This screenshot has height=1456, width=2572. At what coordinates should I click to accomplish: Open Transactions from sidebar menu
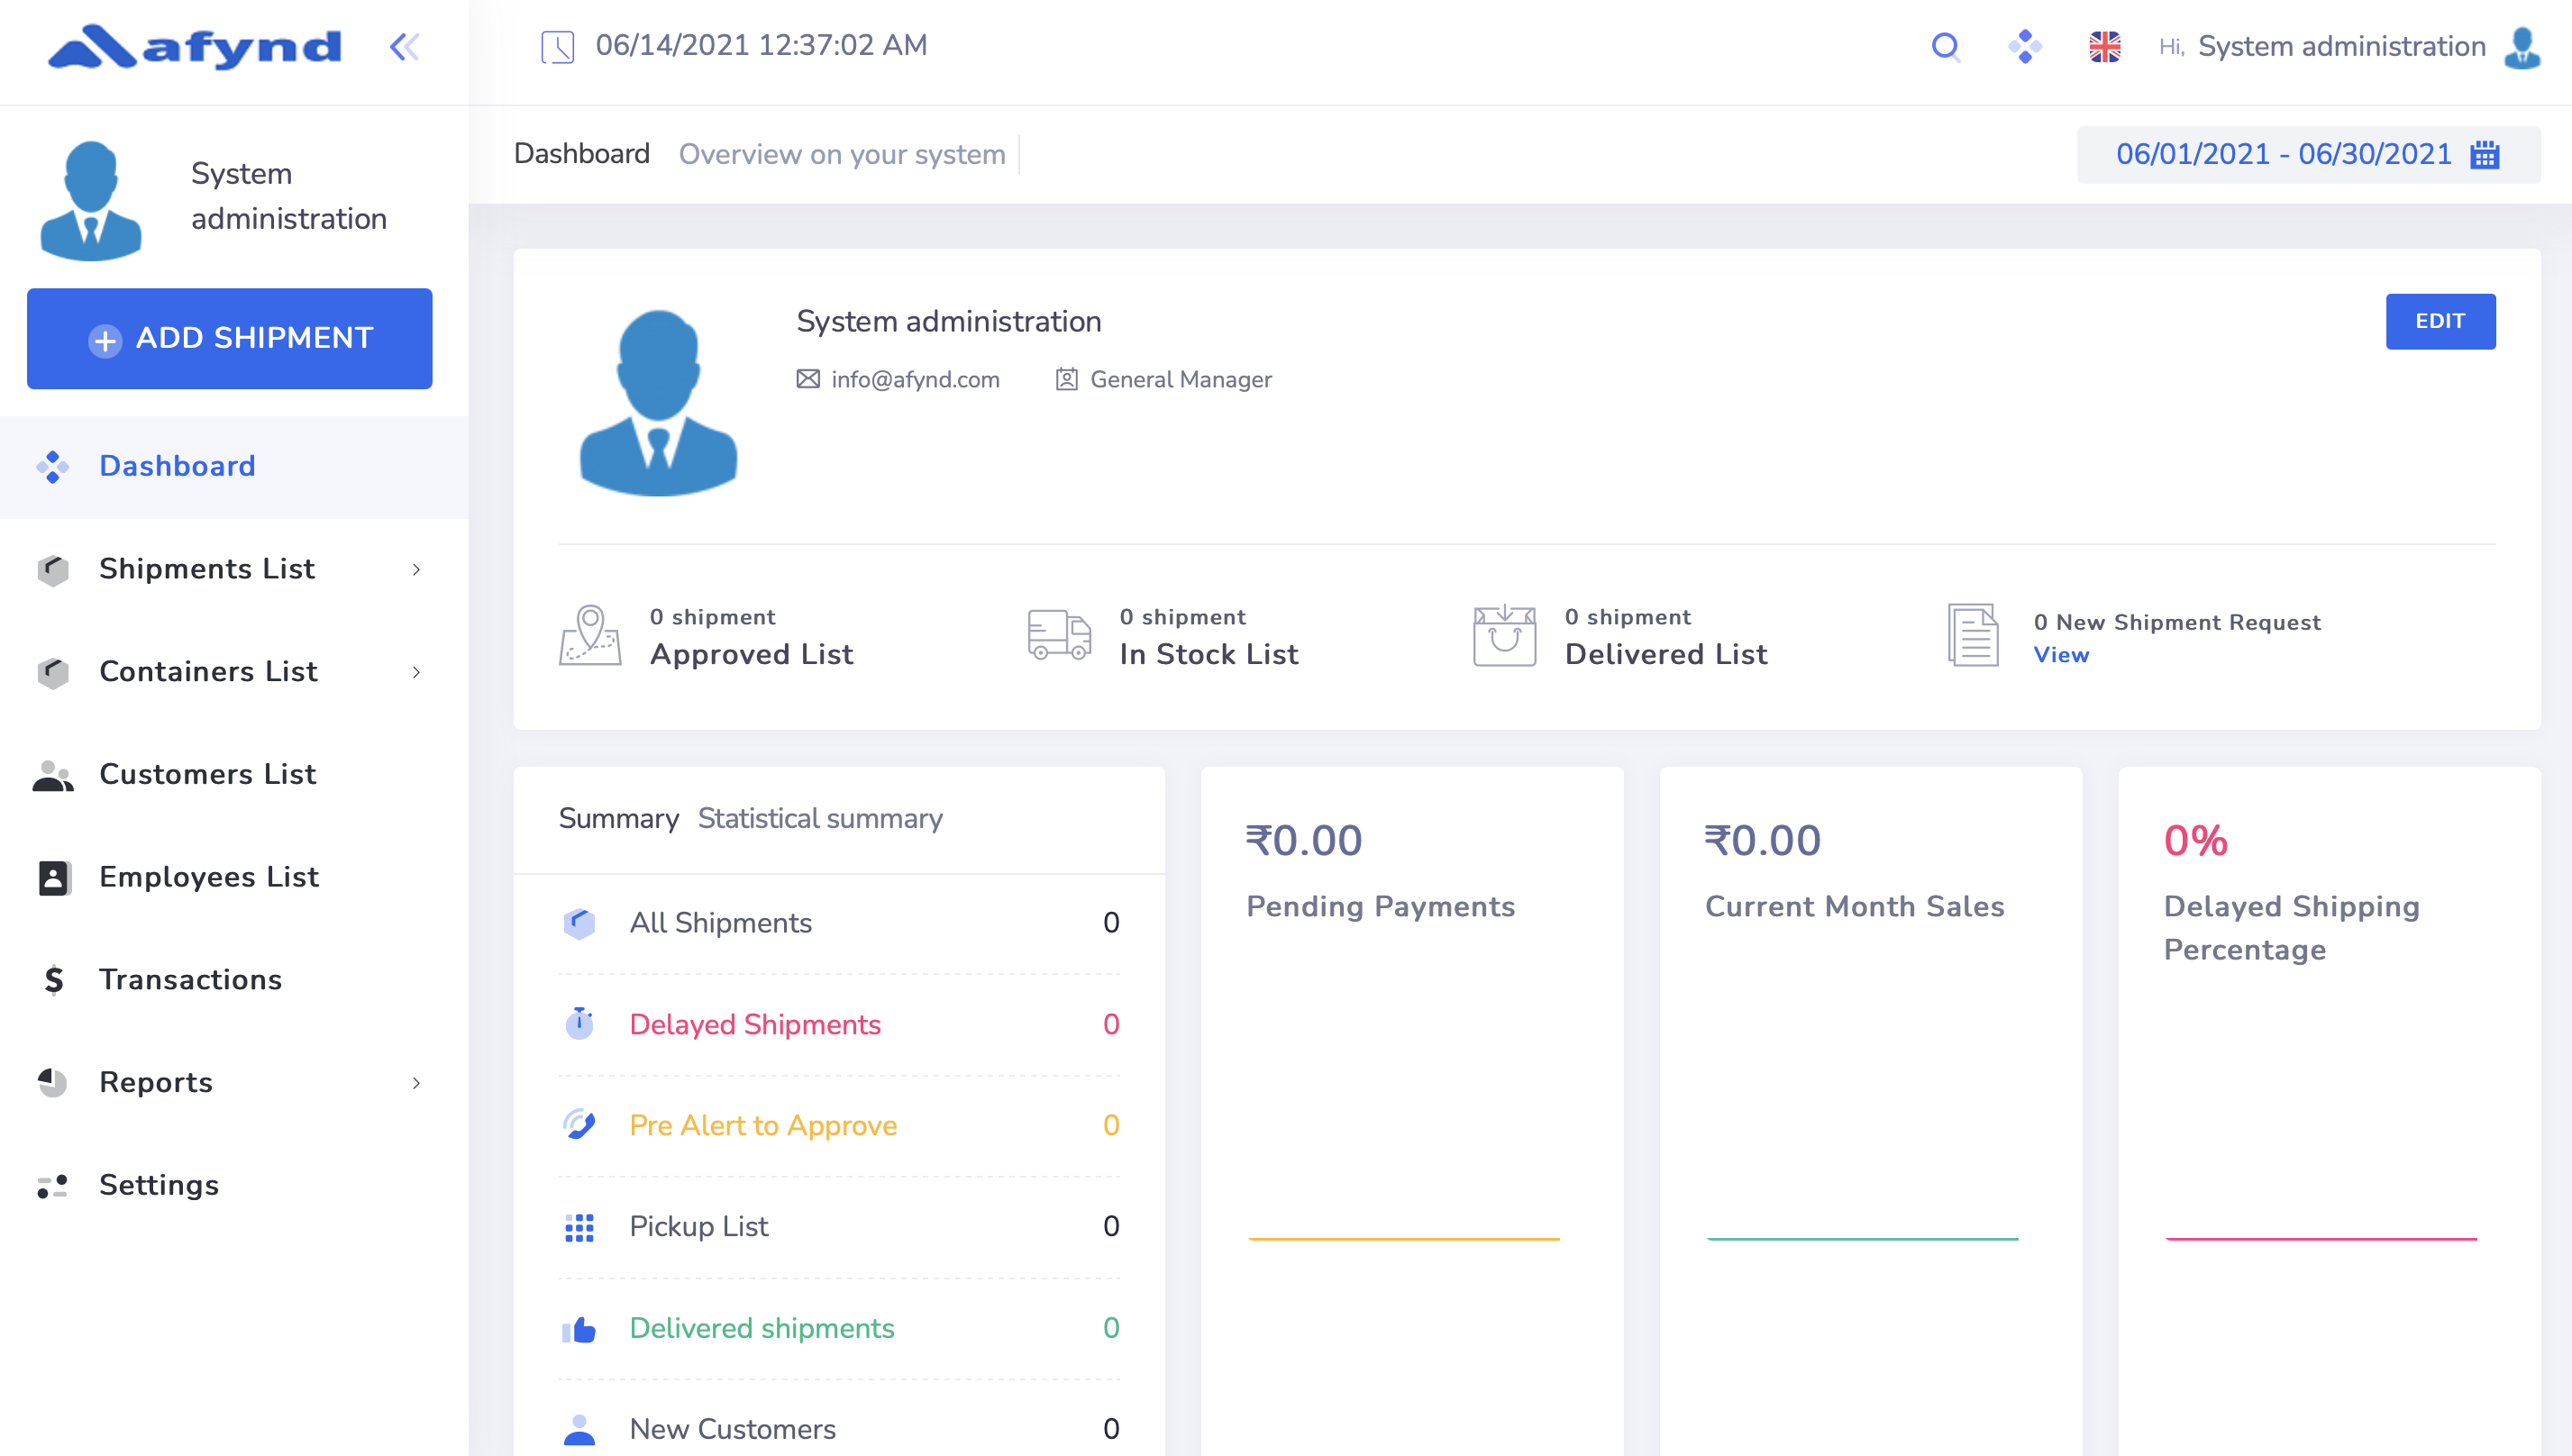tap(190, 979)
